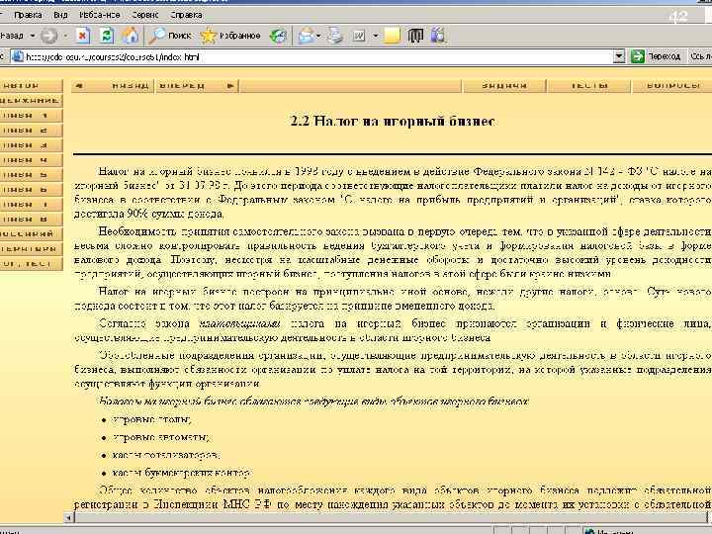Screen dimensions: 712x534
Task: Open the Edit icon dropdown arrow
Action: 376,36
